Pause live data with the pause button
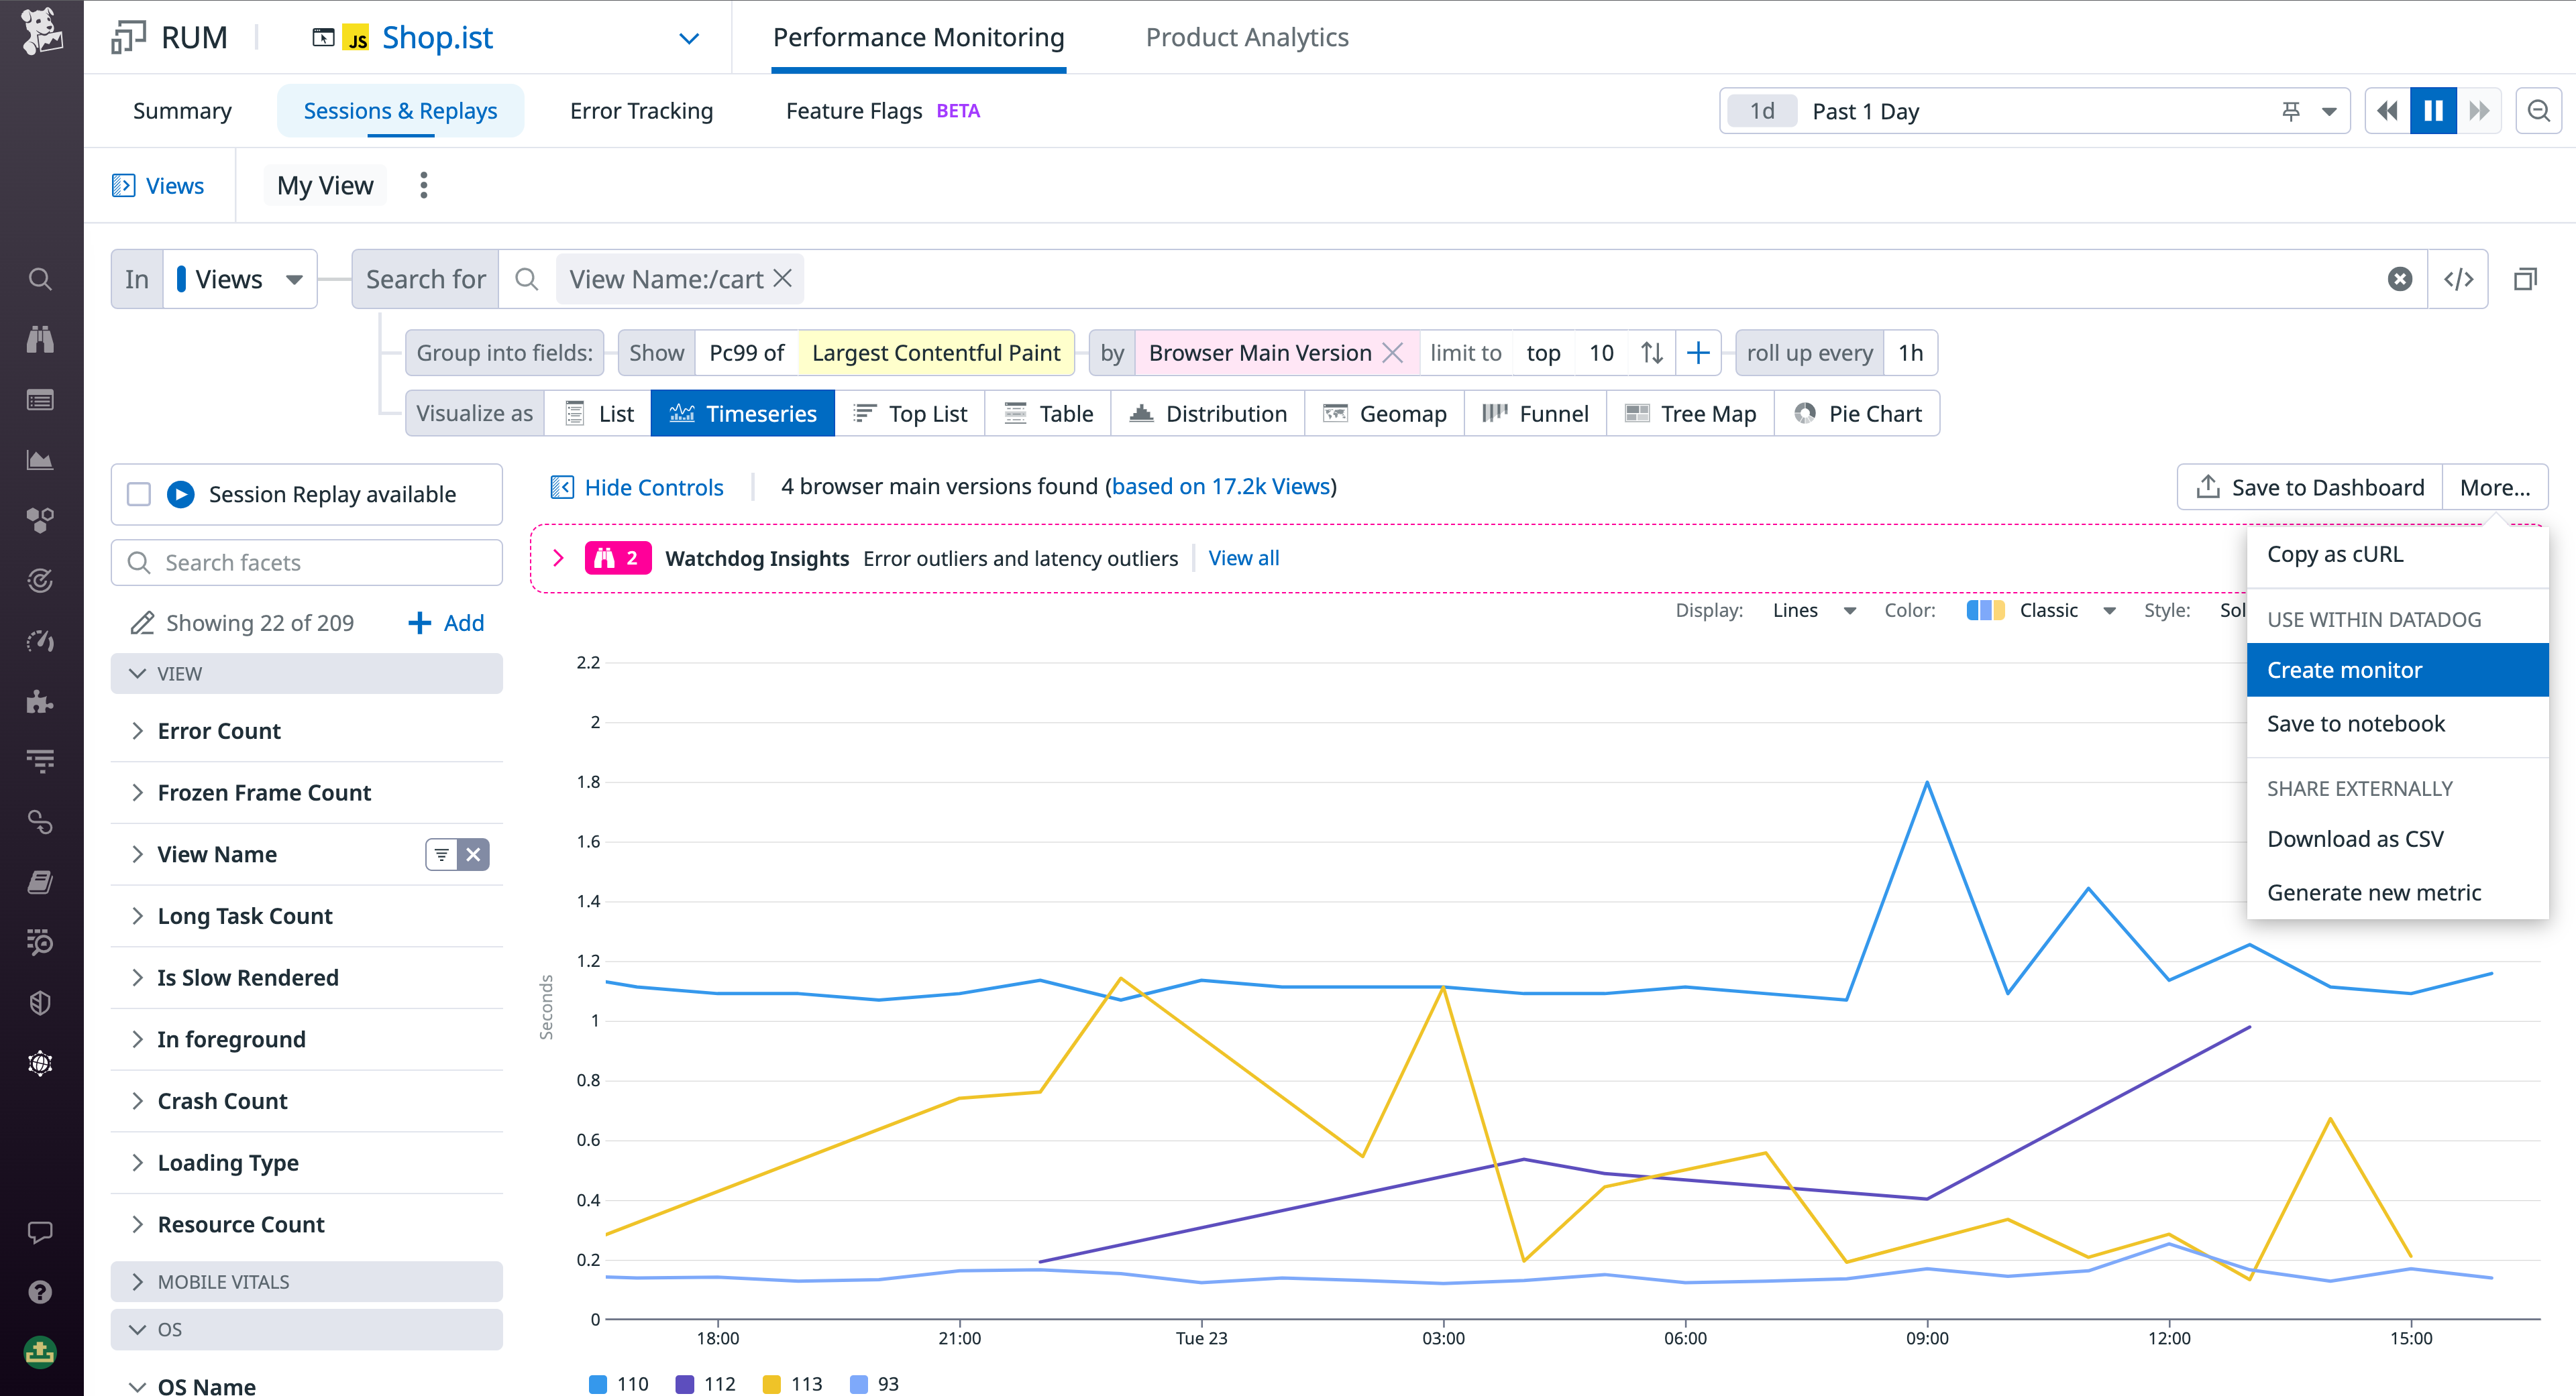Image resolution: width=2576 pixels, height=1396 pixels. [2434, 111]
